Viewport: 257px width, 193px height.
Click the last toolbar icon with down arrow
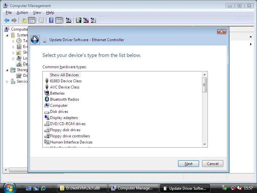(x=93, y=21)
